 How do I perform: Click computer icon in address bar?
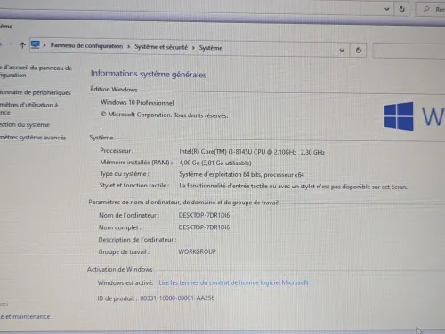pyautogui.click(x=36, y=45)
